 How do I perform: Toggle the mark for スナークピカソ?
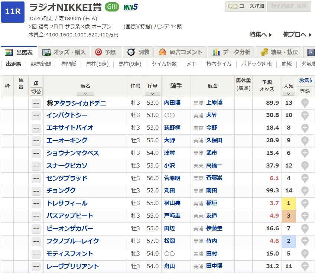36,166
